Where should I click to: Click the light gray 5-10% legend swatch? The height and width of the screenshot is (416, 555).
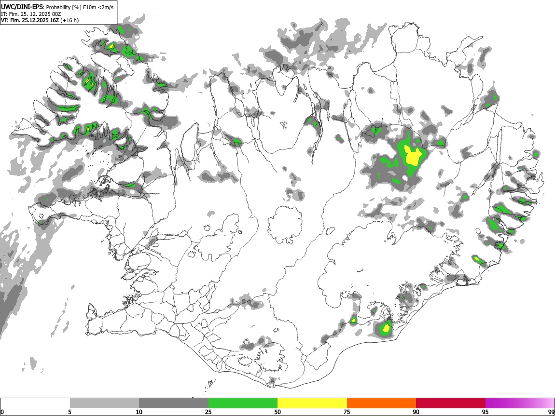104,403
